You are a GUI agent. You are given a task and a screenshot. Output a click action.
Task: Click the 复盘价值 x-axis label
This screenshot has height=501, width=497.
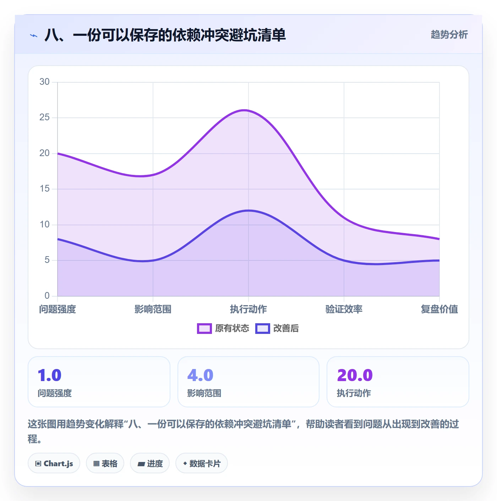(439, 309)
